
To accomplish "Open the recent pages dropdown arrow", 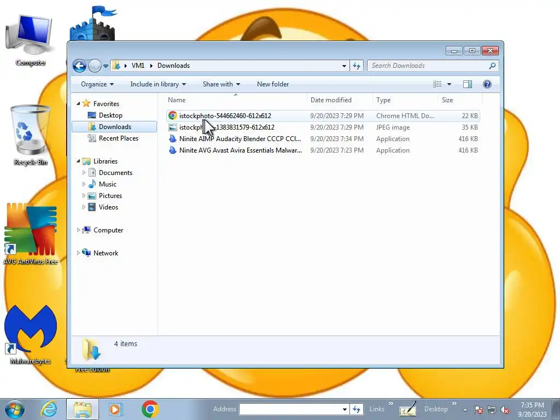I will click(x=106, y=66).
